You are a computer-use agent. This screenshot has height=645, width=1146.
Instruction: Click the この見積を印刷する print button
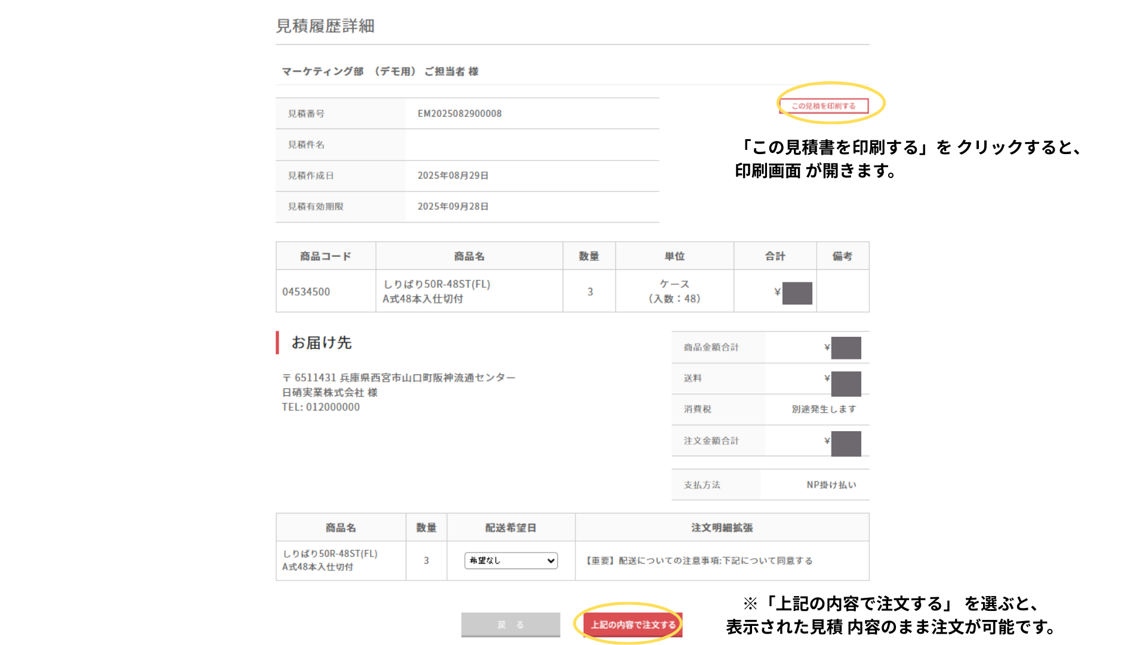[824, 106]
